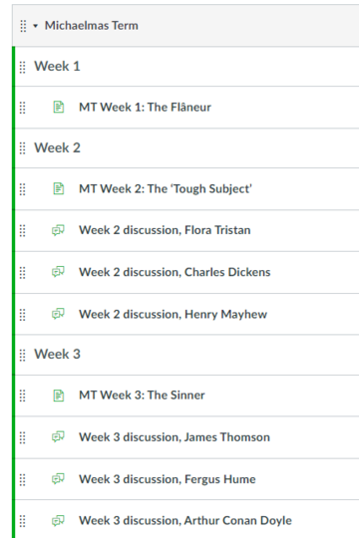Viewport: 359px width, 538px height.
Task: Click the Charles Dickens discussion icon
Action: point(58,272)
